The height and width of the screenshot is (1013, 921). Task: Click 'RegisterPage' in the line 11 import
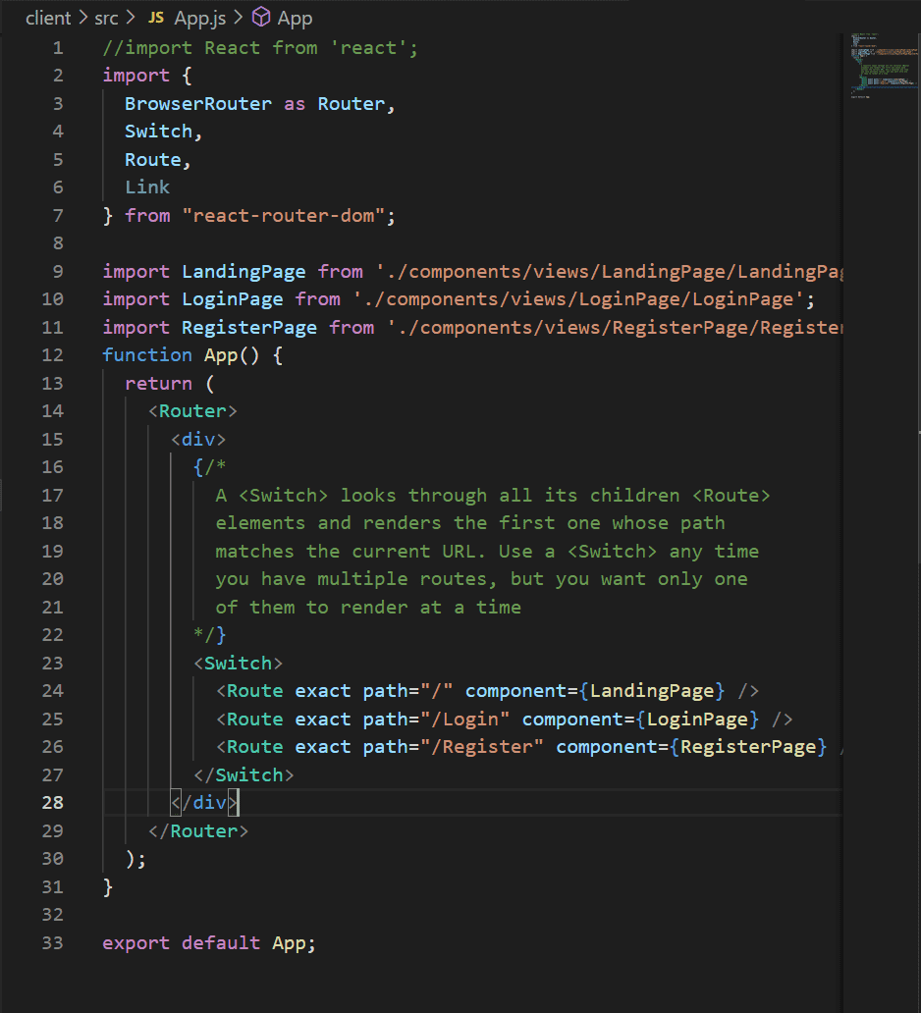(x=249, y=328)
